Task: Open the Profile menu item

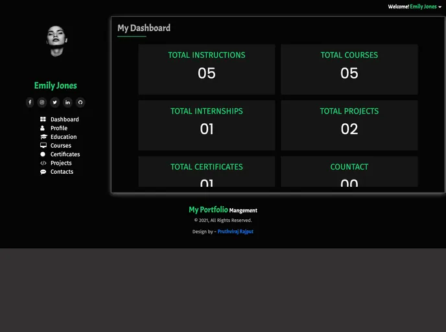Action: pos(59,128)
